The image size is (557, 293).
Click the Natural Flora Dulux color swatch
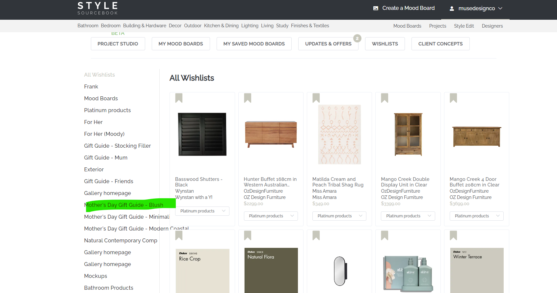click(271, 270)
